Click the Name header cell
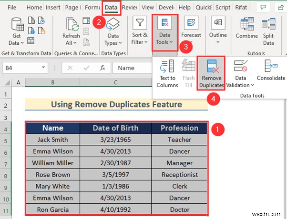The height and width of the screenshot is (219, 287). pyautogui.click(x=53, y=128)
